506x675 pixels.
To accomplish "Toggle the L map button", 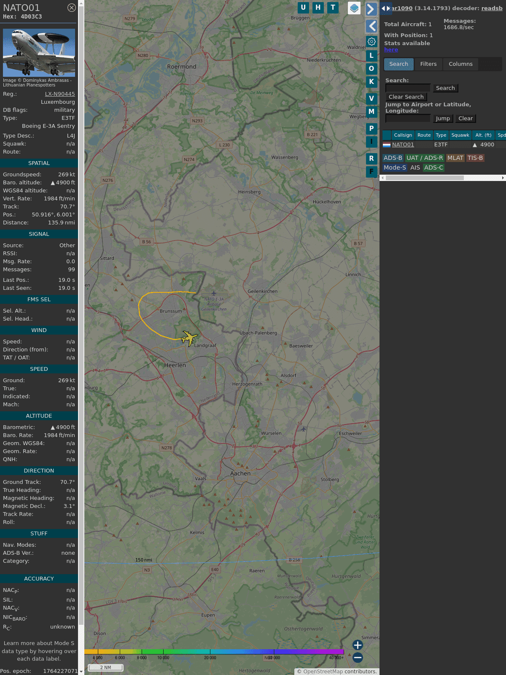I will [x=371, y=55].
